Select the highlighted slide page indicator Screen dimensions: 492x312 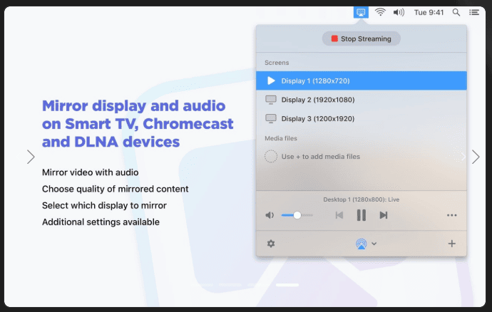[287, 285]
